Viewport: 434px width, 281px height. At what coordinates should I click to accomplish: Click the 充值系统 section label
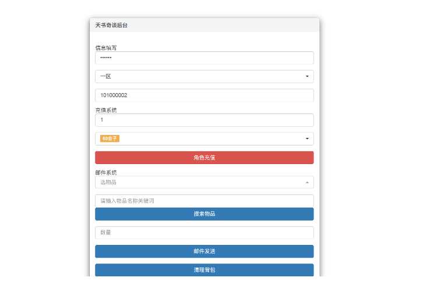pos(106,109)
